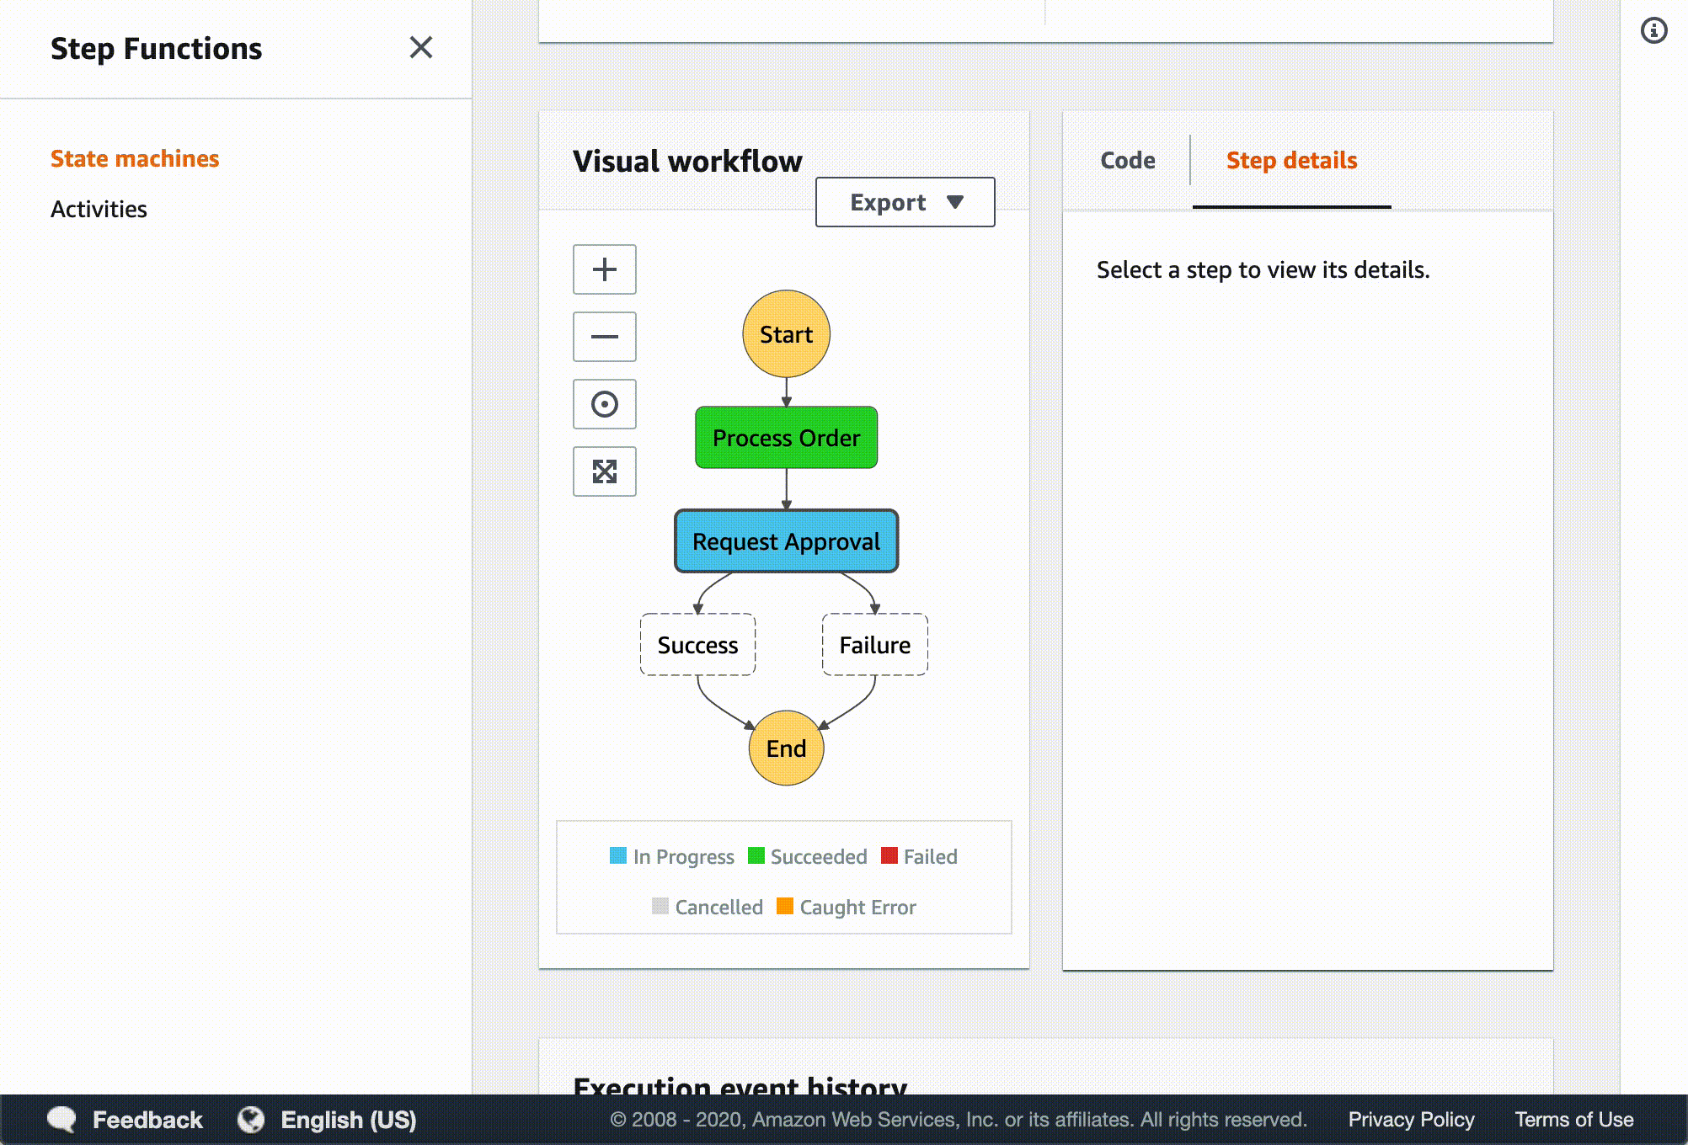Switch to the Code tab
Screen dimensions: 1688x1145
click(x=1127, y=160)
